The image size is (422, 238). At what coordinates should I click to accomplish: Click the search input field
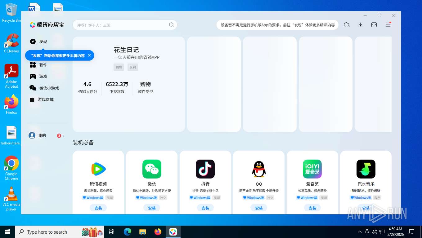coord(125,25)
